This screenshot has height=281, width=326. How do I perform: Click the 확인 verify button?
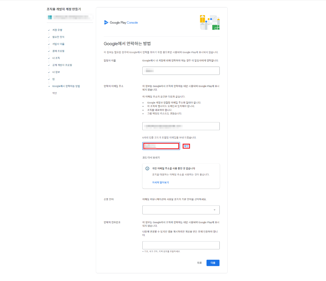(186, 146)
